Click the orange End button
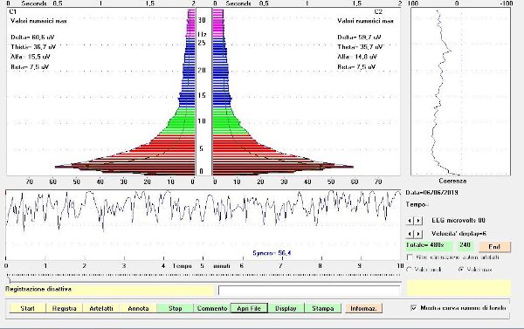 pos(494,247)
